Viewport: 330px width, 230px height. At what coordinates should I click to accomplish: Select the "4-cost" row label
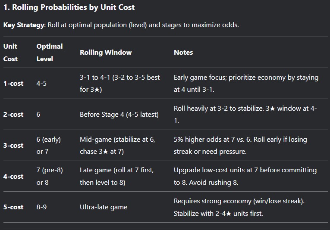click(x=13, y=177)
